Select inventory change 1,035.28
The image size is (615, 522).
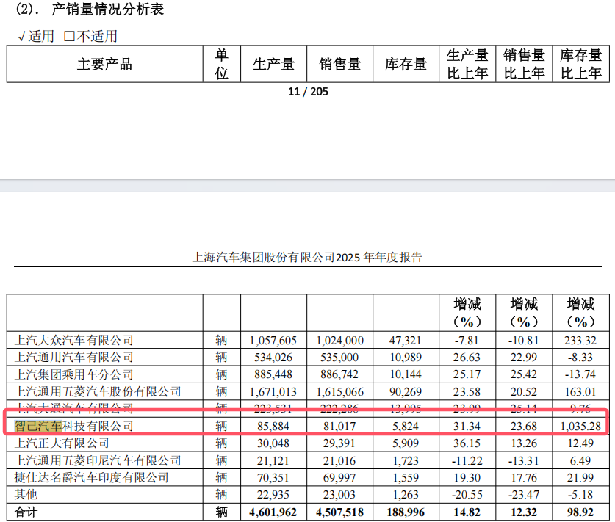[x=580, y=427]
